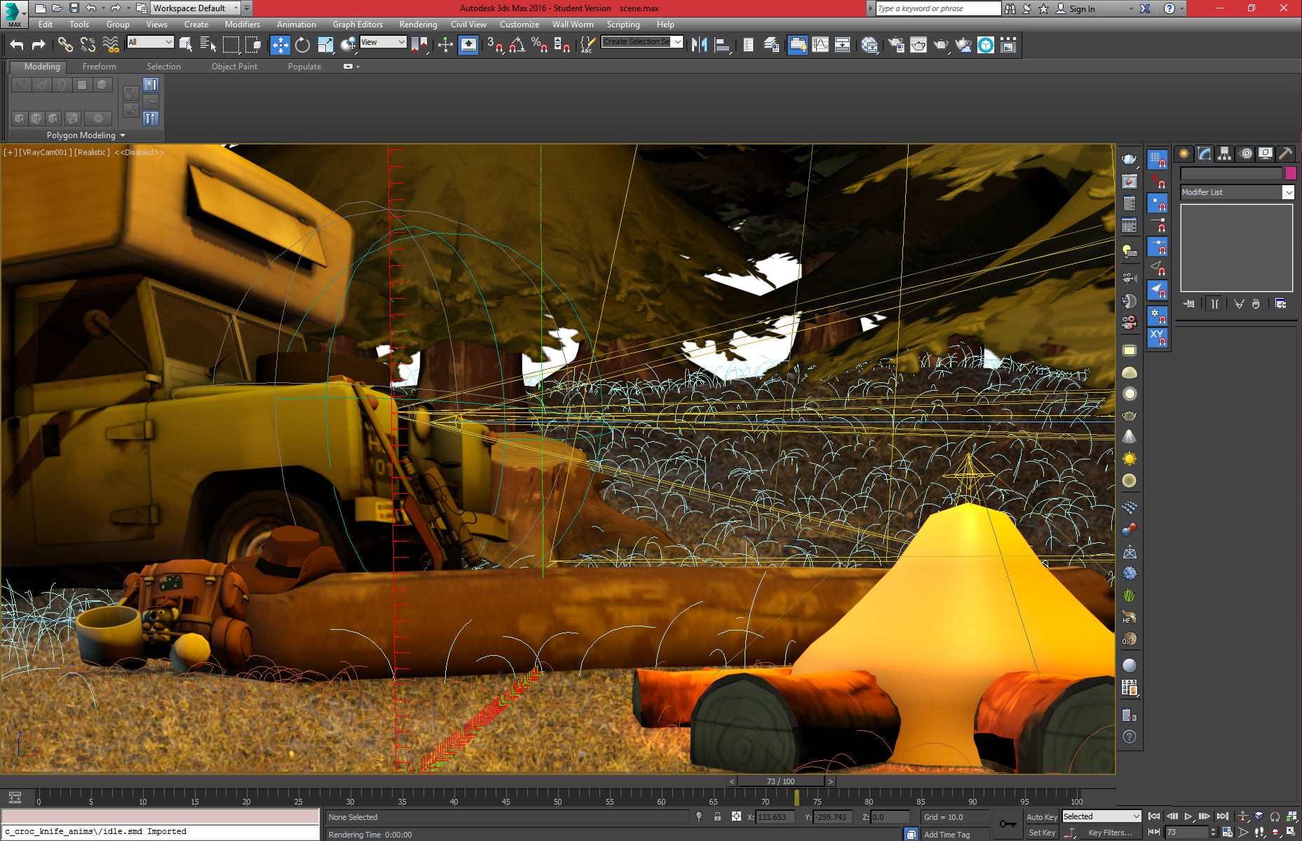The height and width of the screenshot is (841, 1302).
Task: Activate Bind to Space Warp tool
Action: [x=111, y=45]
